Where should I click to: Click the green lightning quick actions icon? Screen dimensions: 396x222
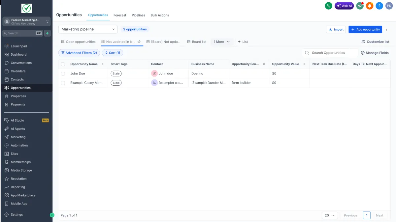click(48, 33)
